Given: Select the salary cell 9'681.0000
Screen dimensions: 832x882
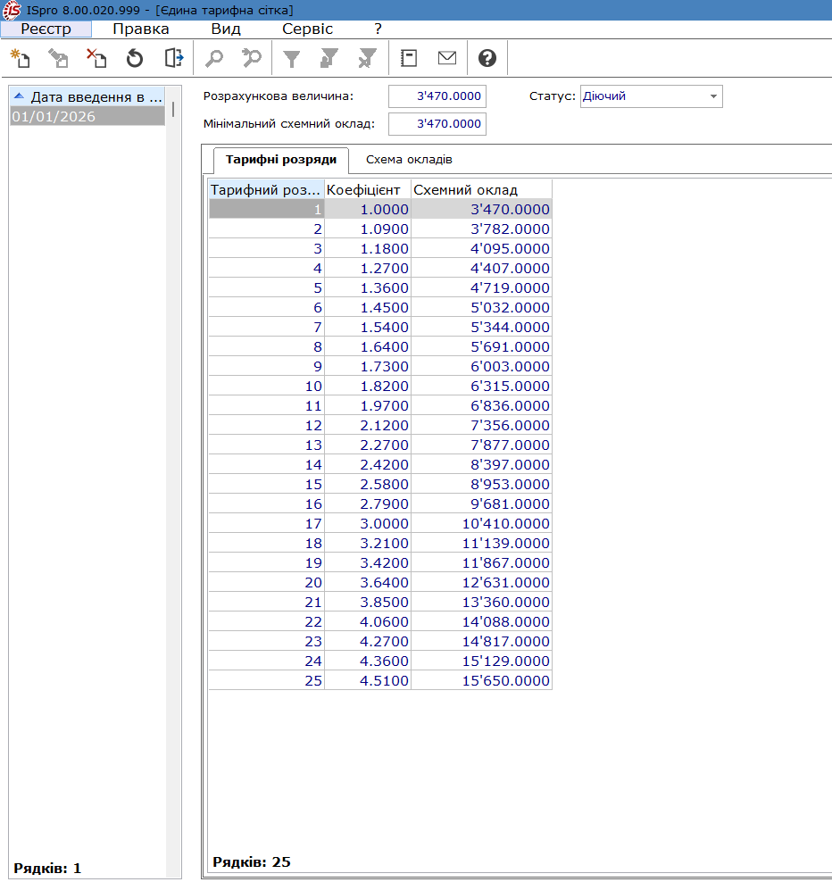Looking at the screenshot, I should (481, 504).
